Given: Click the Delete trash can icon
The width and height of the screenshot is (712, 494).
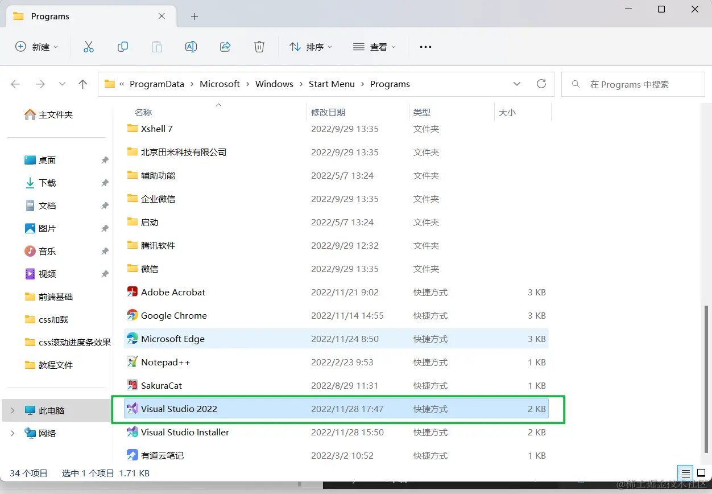Looking at the screenshot, I should coord(259,47).
